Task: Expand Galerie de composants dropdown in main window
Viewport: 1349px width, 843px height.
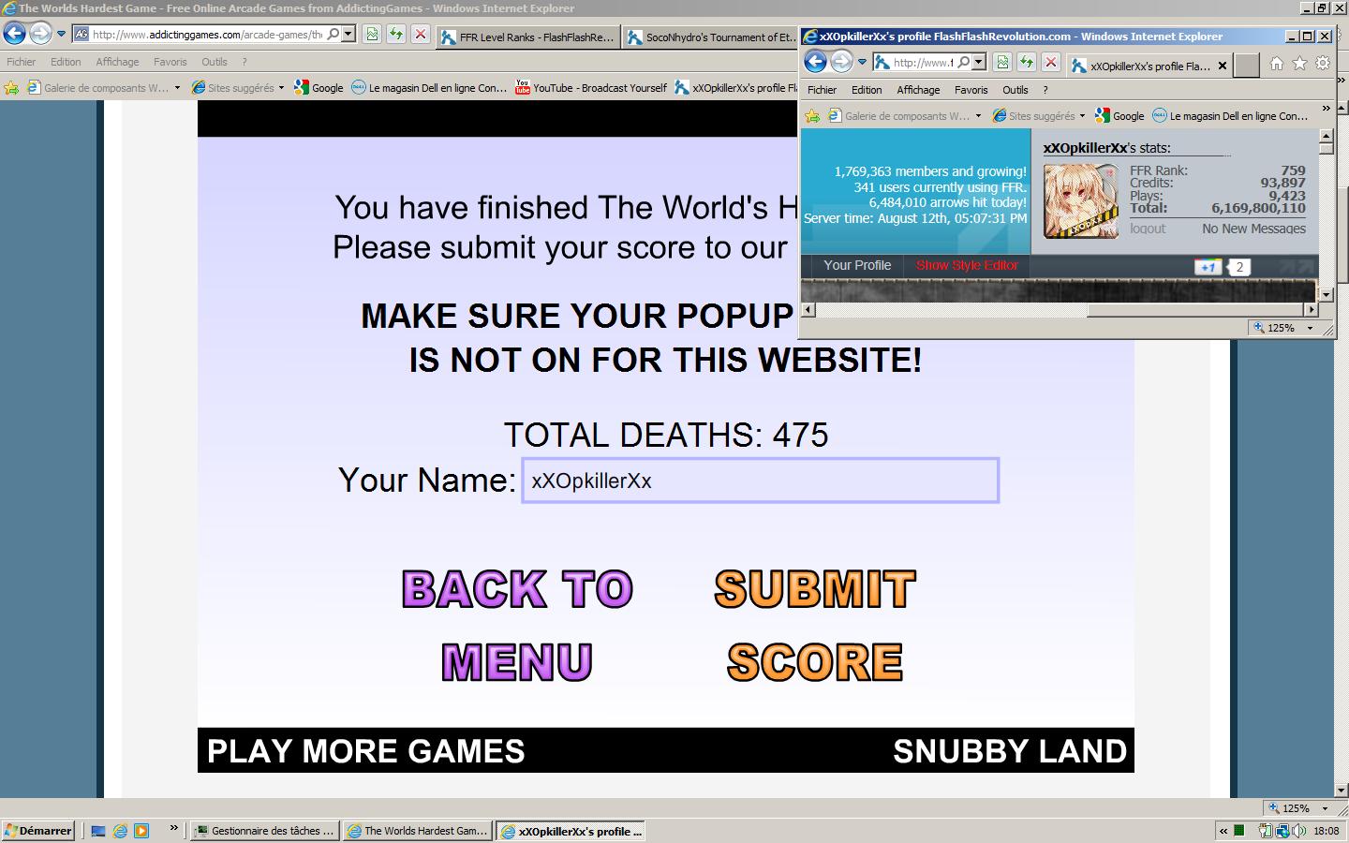Action: click(177, 88)
